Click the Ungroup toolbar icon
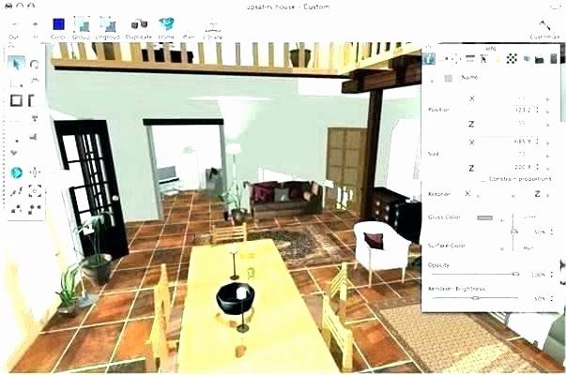This screenshot has width=566, height=375. 109,25
